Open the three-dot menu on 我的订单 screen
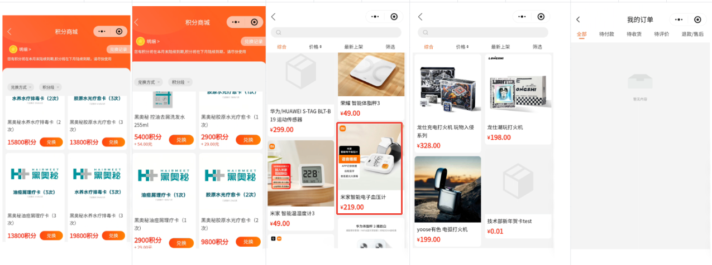This screenshot has width=712, height=265. point(680,19)
